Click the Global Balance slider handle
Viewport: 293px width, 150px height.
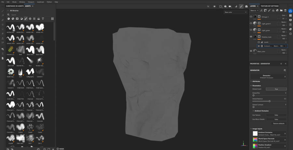[x=270, y=101]
